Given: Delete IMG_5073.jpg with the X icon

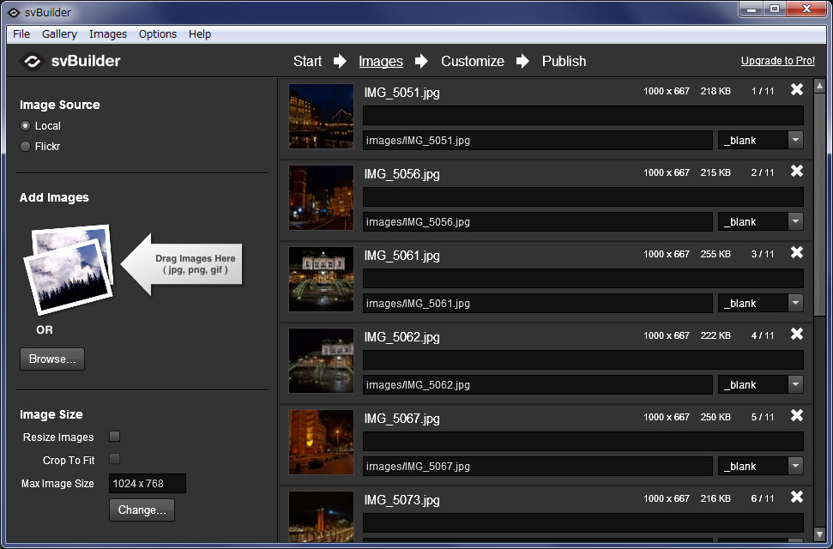Looking at the screenshot, I should 796,498.
